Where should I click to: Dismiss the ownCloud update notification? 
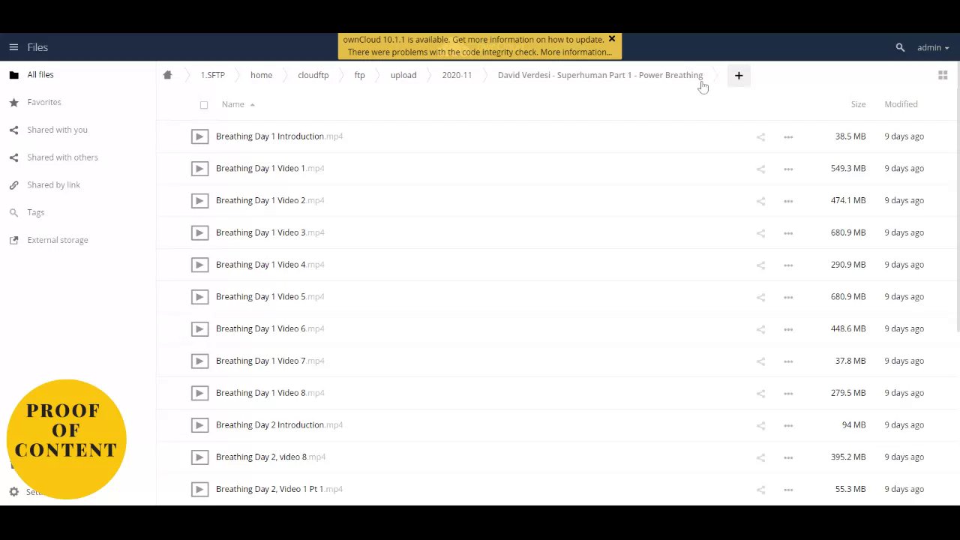(x=611, y=39)
